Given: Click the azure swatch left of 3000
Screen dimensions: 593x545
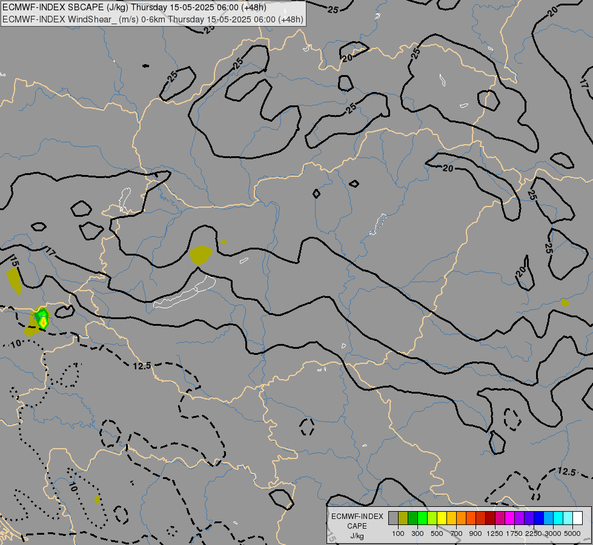Looking at the screenshot, I should (x=549, y=518).
